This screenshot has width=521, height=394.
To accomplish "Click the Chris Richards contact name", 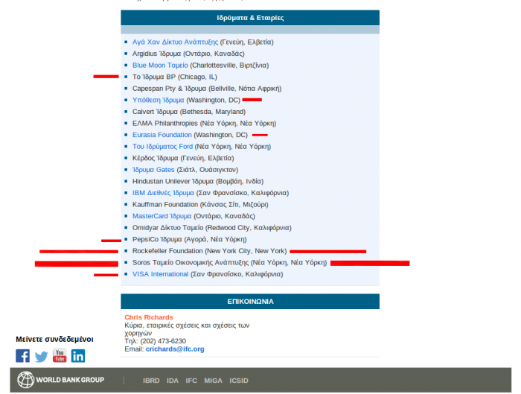I will click(149, 317).
